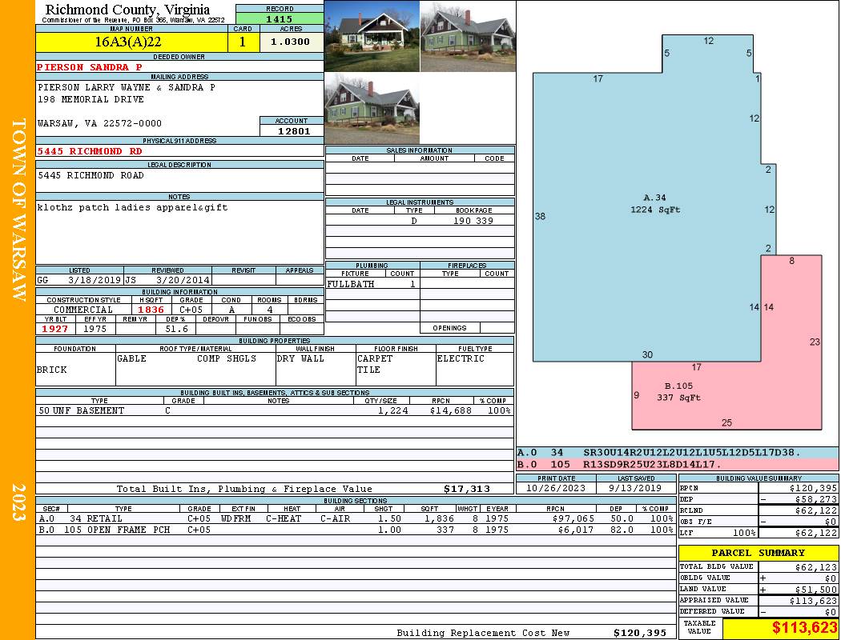Viewport: 841px width, 640px height.
Task: Select the BRICK foundation value
Action: coord(52,370)
